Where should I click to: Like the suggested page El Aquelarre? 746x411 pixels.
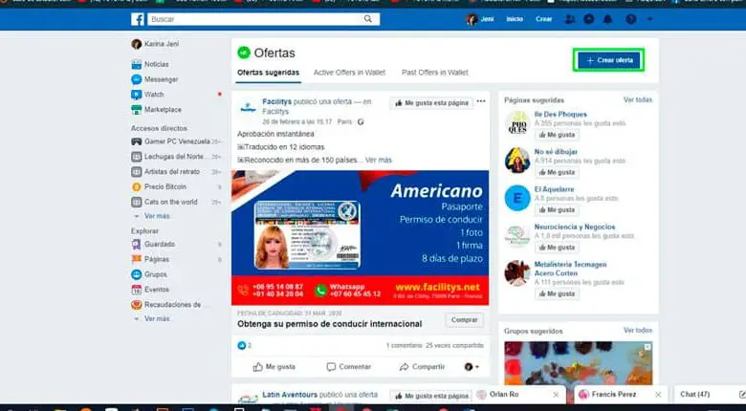tap(556, 209)
